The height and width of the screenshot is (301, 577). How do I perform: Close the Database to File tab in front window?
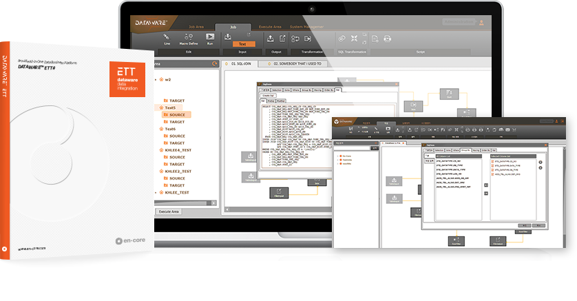(403, 143)
